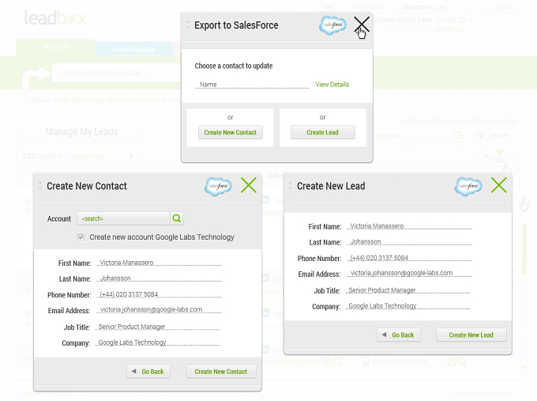Go Back from Create New Contact dialog
Image resolution: width=537 pixels, height=401 pixels.
click(148, 372)
